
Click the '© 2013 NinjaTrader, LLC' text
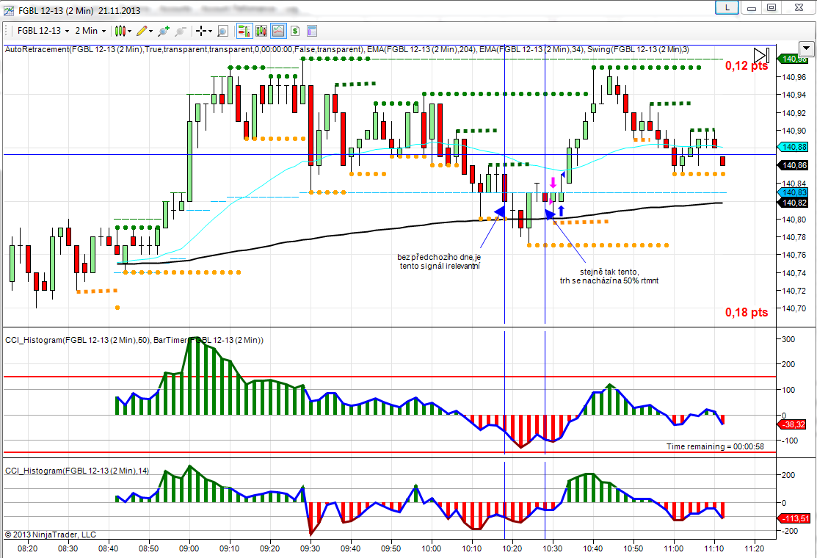coord(51,535)
